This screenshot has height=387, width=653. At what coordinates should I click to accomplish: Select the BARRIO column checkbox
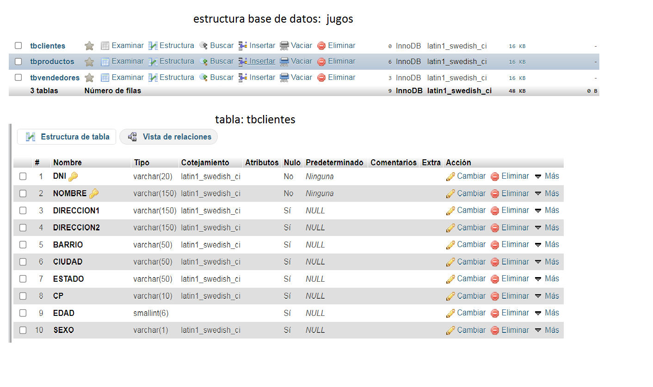[23, 245]
